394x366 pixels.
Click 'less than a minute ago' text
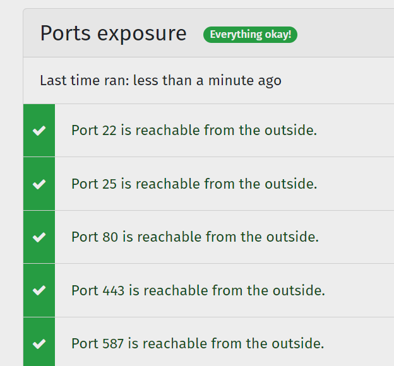click(x=207, y=81)
